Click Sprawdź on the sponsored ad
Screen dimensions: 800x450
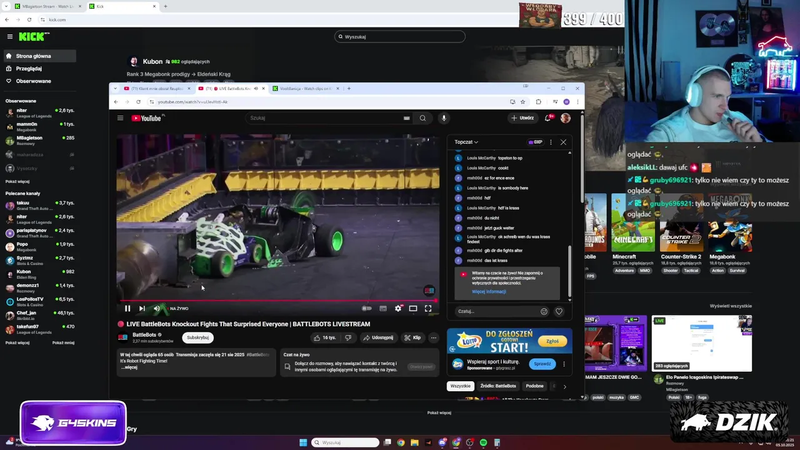542,364
